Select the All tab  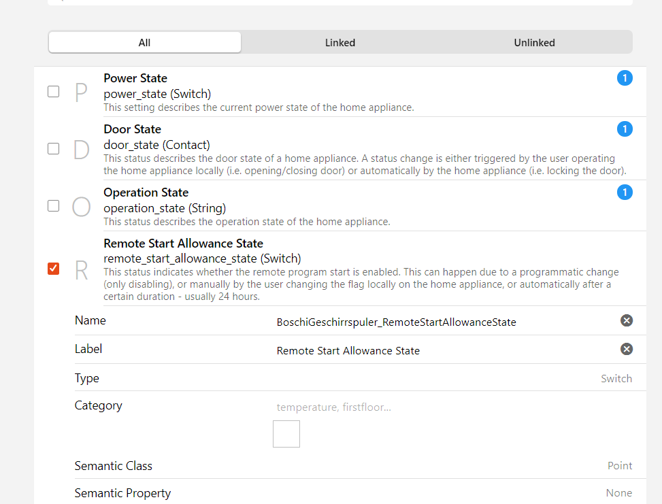point(144,42)
